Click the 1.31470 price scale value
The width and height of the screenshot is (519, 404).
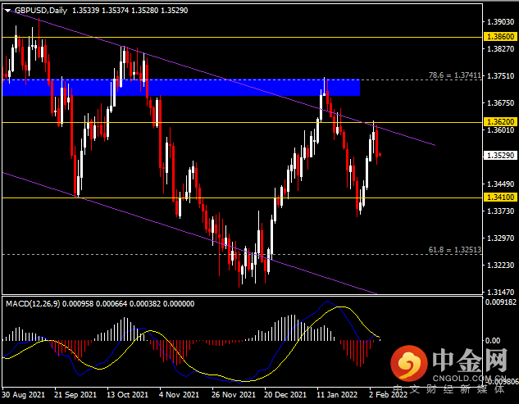(501, 293)
